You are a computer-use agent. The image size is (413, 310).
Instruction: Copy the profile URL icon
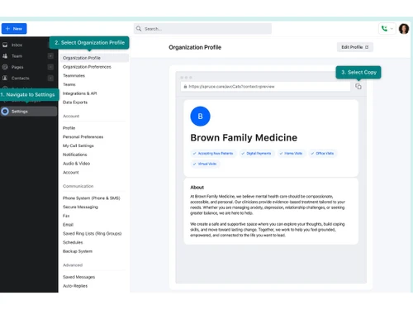click(358, 87)
